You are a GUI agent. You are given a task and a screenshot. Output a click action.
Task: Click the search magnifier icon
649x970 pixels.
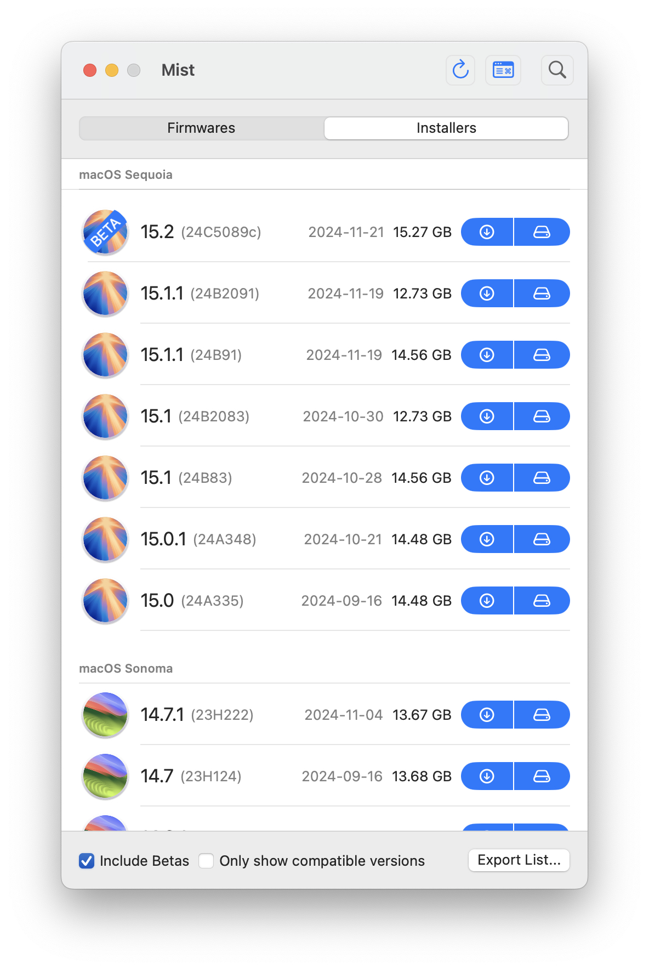click(x=557, y=70)
